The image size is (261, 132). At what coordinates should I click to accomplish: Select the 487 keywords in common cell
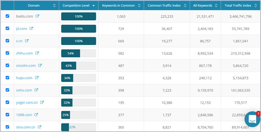[121, 66]
